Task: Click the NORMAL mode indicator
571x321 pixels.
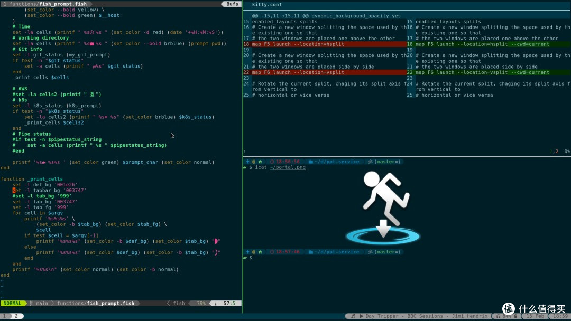Action: pos(12,303)
